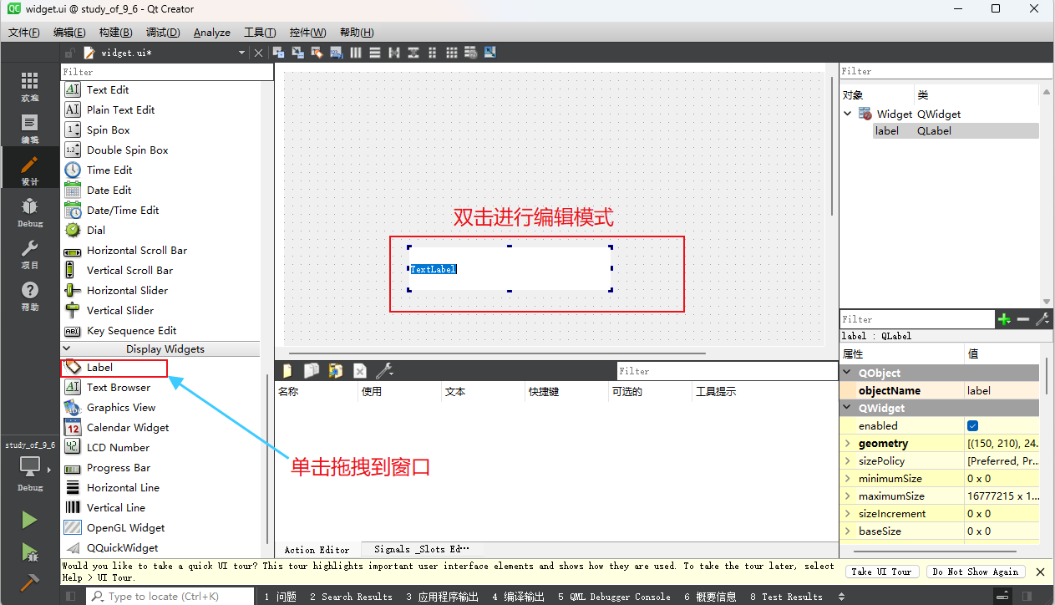
Task: Expand the minimumSize property
Action: pos(848,479)
